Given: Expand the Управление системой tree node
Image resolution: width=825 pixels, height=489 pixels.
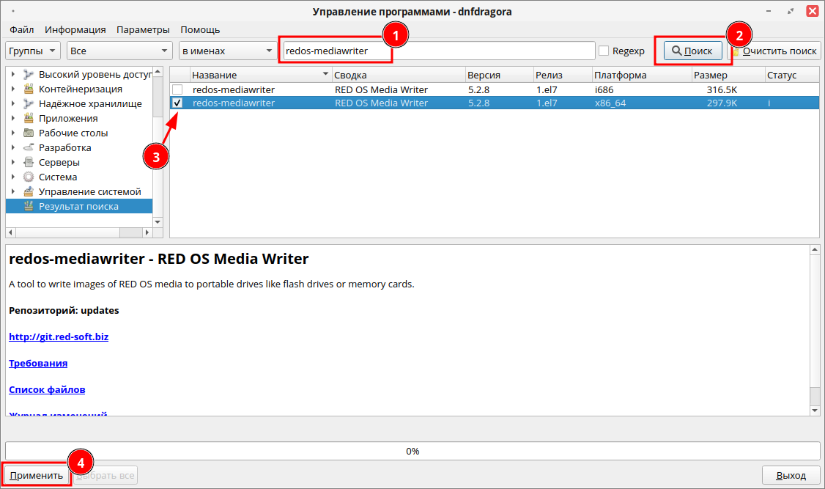Looking at the screenshot, I should pos(13,192).
